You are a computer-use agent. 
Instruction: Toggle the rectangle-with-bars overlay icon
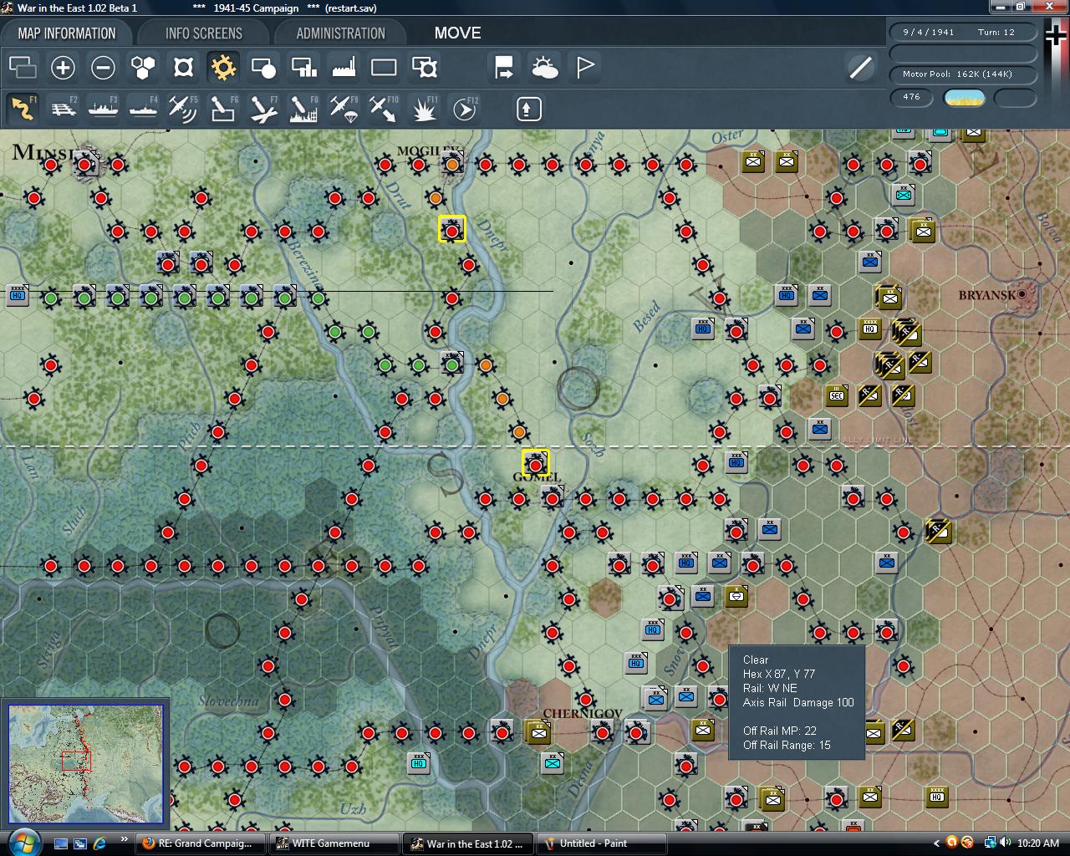pyautogui.click(x=303, y=67)
